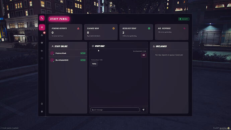231x130 pixels.
Task: Click FlasheroPeek's avatar in Staff Online
Action: pyautogui.click(x=52, y=53)
